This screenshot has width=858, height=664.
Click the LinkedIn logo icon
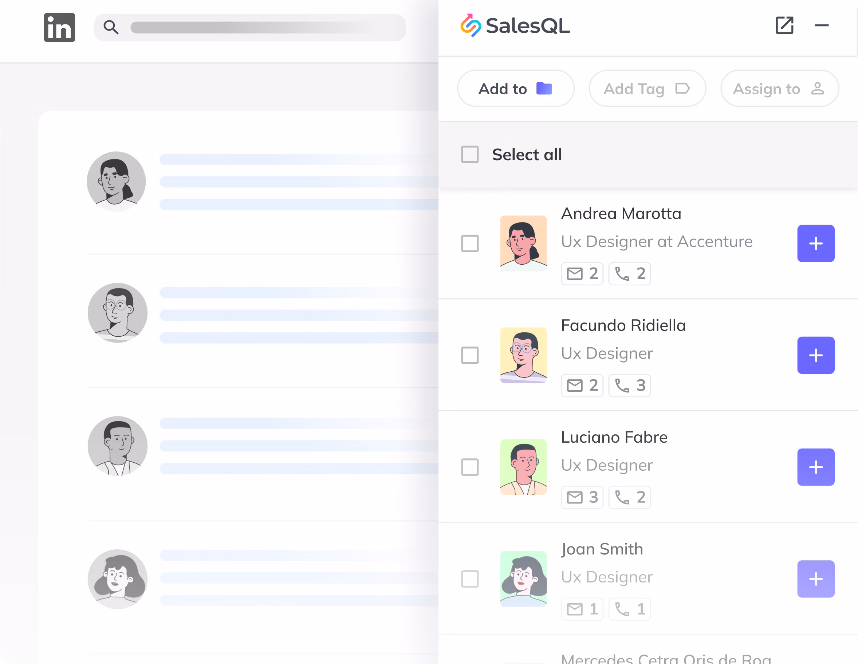click(59, 28)
